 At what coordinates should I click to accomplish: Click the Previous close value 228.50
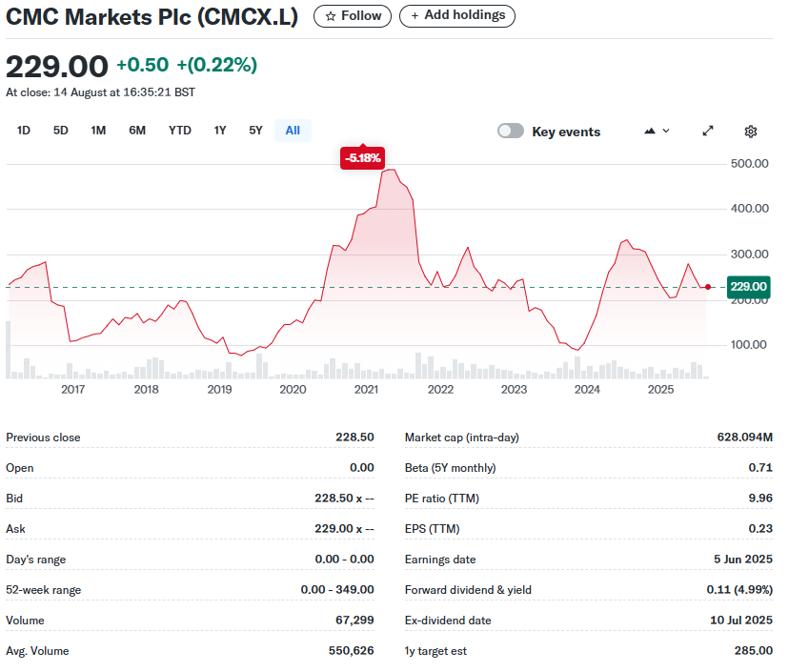[354, 437]
